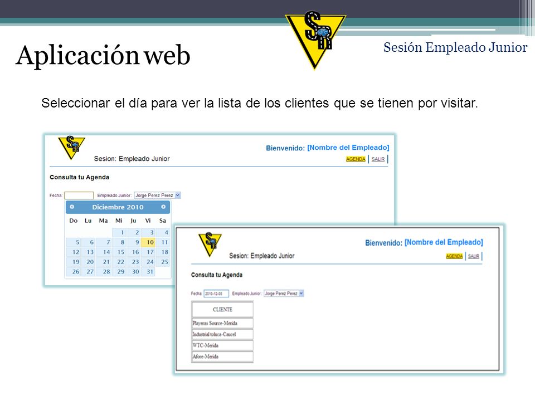Screen dimensions: 535x401
Task: Select day 13 in the calendar
Action: [89, 252]
